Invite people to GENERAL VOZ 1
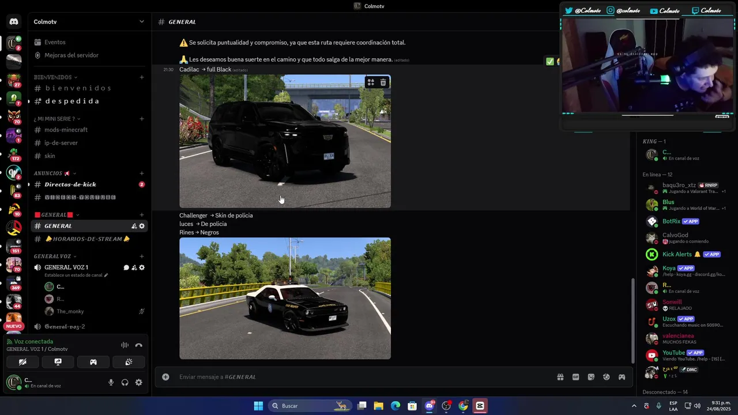738x415 pixels. 134,267
